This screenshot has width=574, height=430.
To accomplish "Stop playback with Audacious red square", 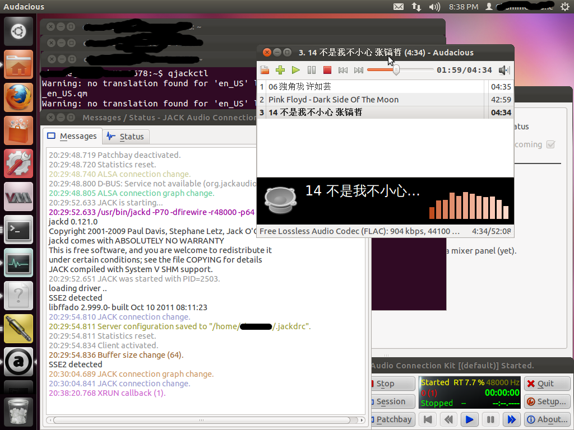I will click(x=327, y=70).
